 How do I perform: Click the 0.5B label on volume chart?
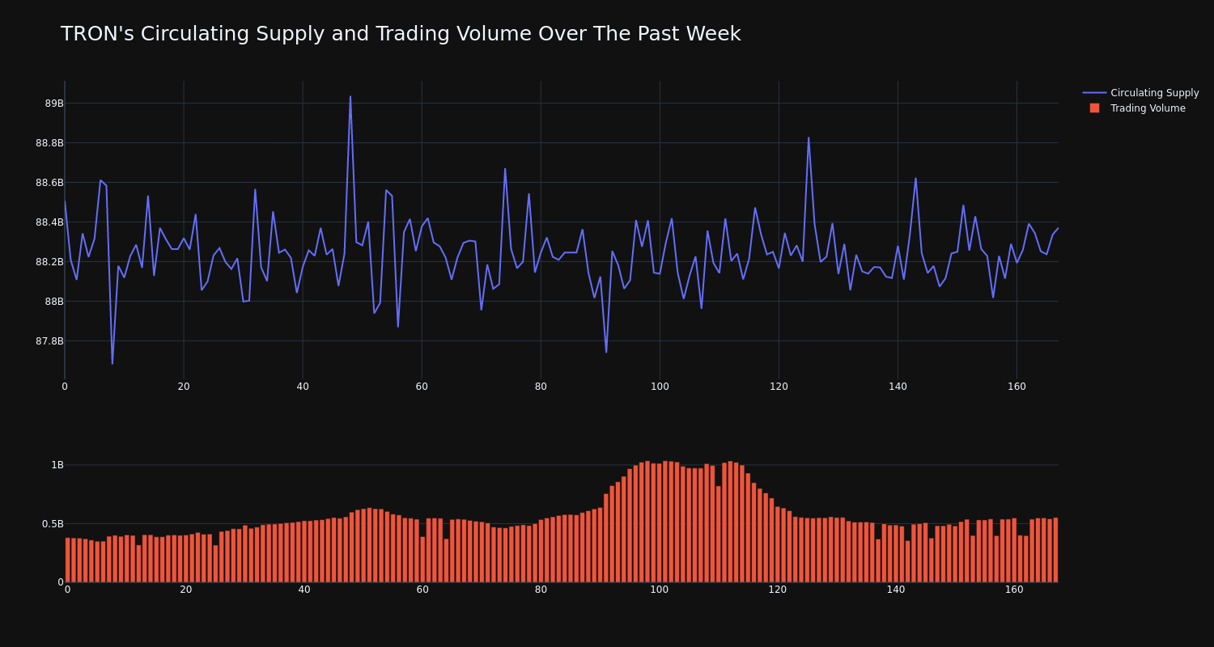coord(53,523)
